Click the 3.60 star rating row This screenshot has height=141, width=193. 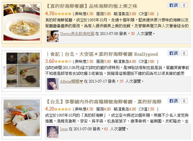click(102, 61)
